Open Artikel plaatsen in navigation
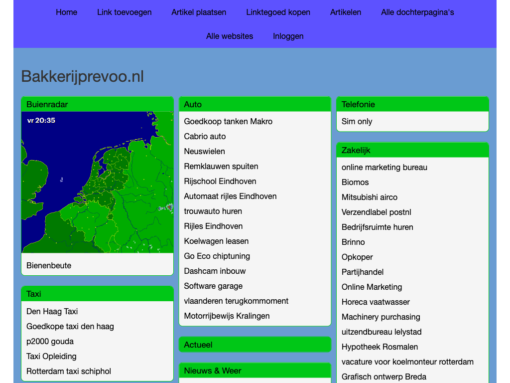 199,12
